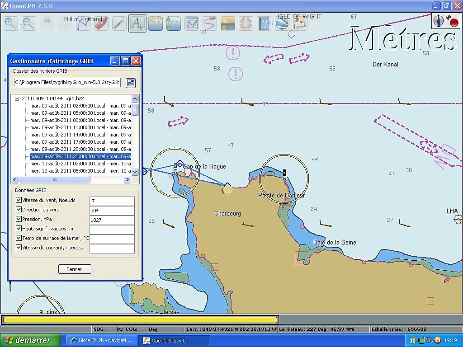Screen dimensions: 463x347
Task: Click the yellow chart selection bar
Action: pos(140,320)
